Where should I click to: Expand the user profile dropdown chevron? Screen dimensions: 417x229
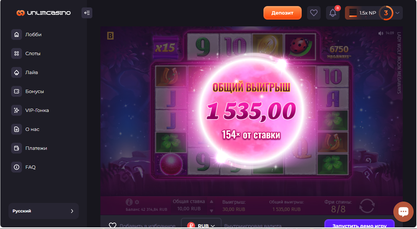point(397,13)
